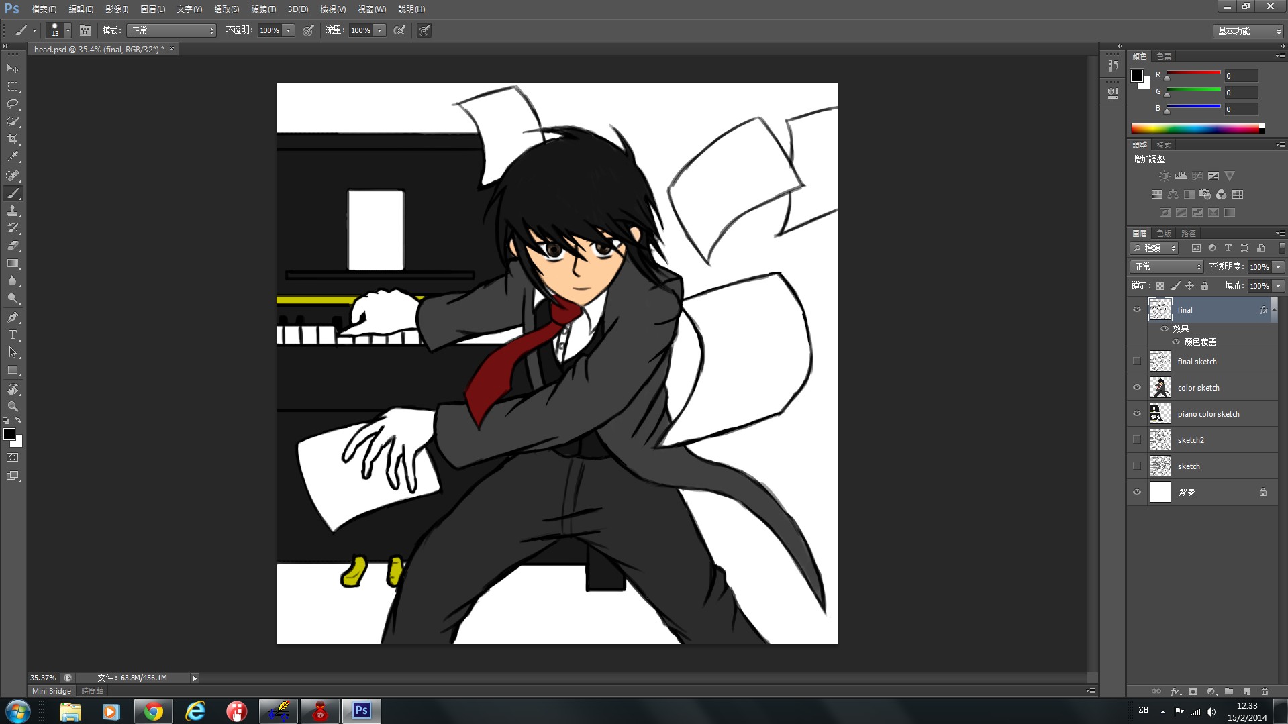Open Google Chrome from the taskbar
The width and height of the screenshot is (1288, 724).
click(x=153, y=711)
